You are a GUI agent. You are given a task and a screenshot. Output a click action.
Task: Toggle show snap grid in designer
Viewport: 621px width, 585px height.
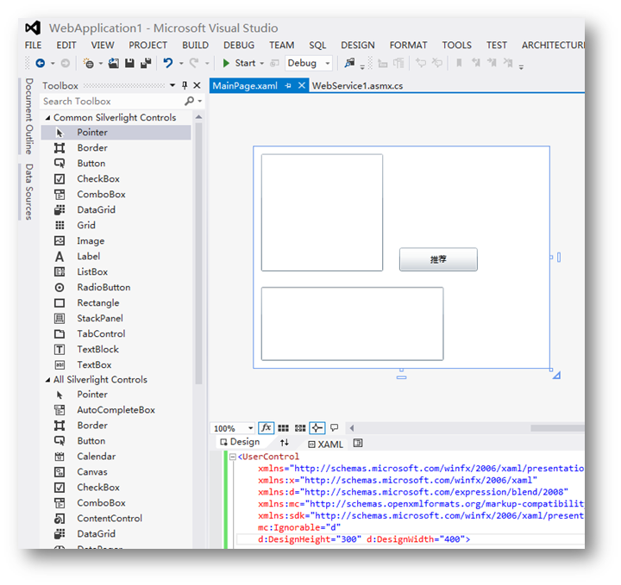pos(283,428)
